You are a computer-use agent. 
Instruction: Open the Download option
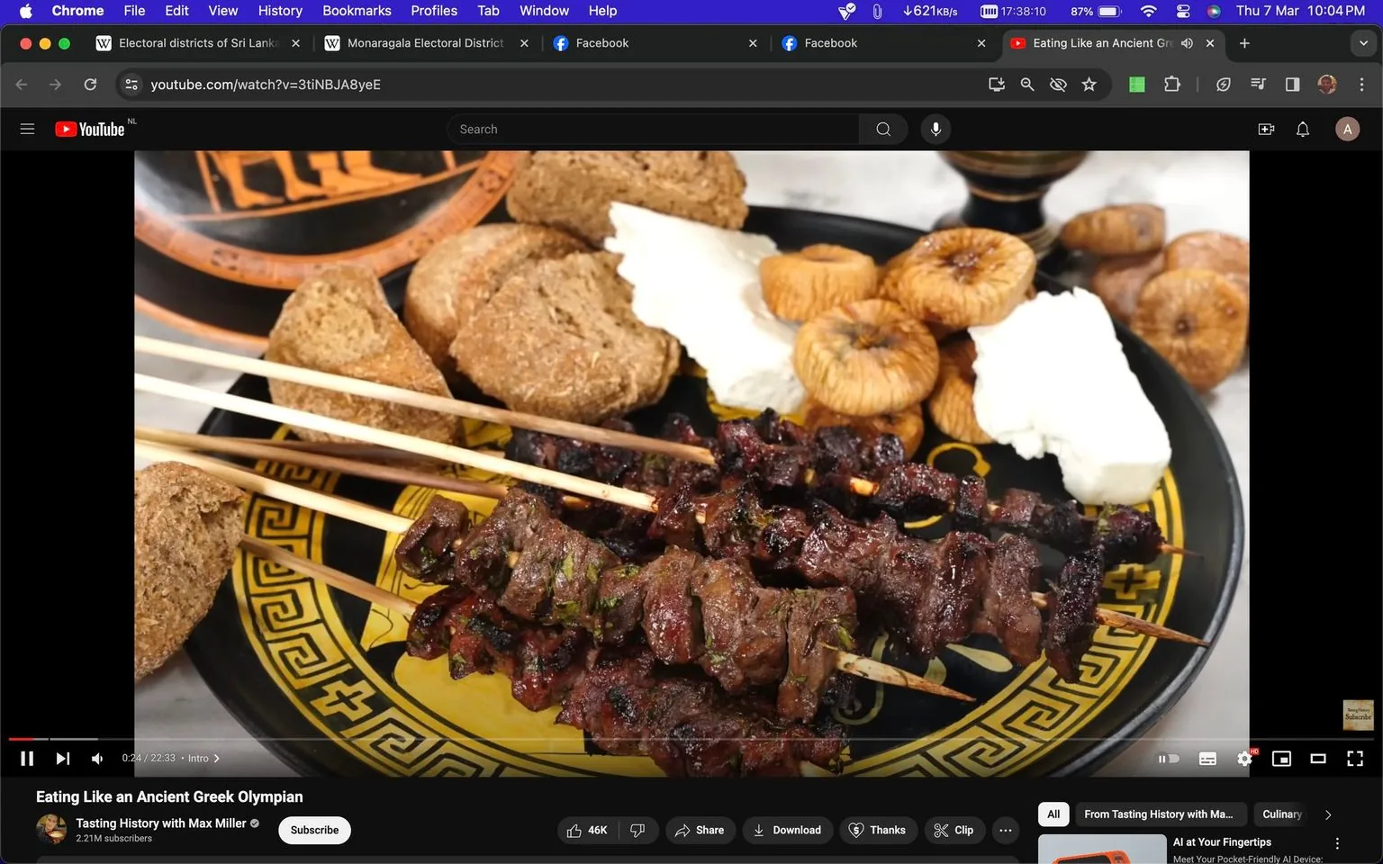click(787, 830)
